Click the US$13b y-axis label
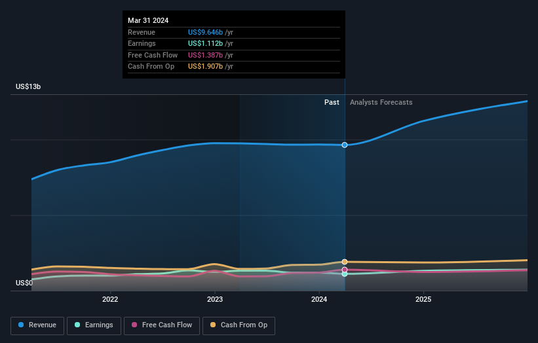The image size is (538, 343). coord(28,86)
